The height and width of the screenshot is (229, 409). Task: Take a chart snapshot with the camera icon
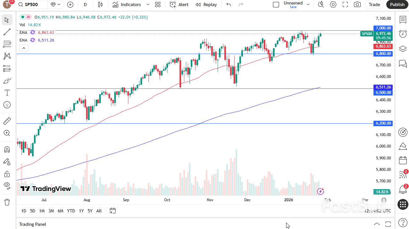[x=357, y=4]
